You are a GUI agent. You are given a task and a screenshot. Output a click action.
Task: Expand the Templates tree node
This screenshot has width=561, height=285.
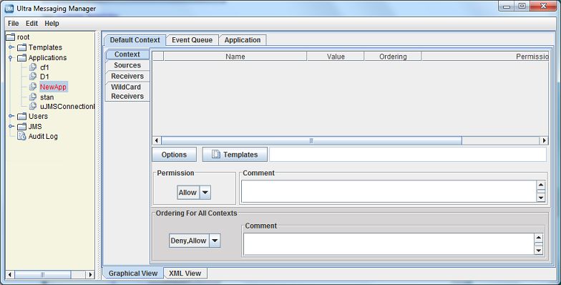(x=11, y=47)
